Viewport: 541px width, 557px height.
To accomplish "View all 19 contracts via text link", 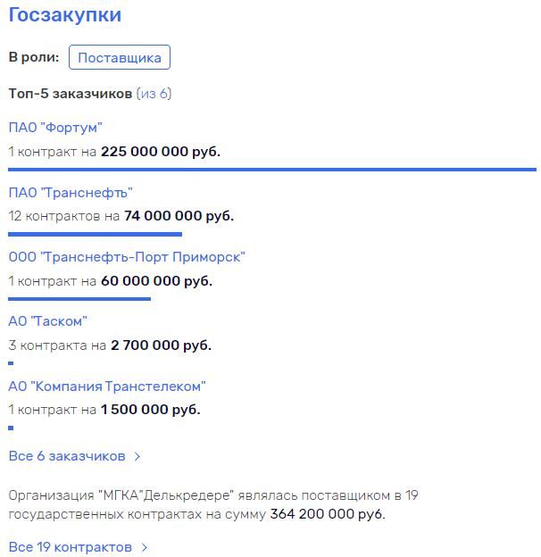I will 70,547.
